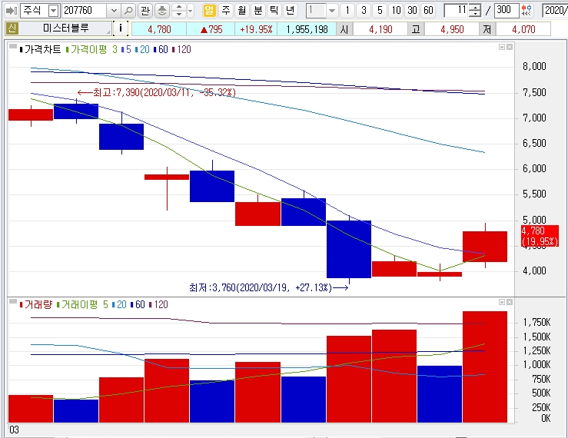Click the total bar count field 300
This screenshot has height=438, width=568.
pyautogui.click(x=507, y=10)
